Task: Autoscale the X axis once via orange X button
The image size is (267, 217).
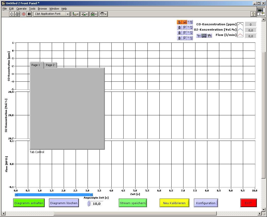Action: coord(185,22)
